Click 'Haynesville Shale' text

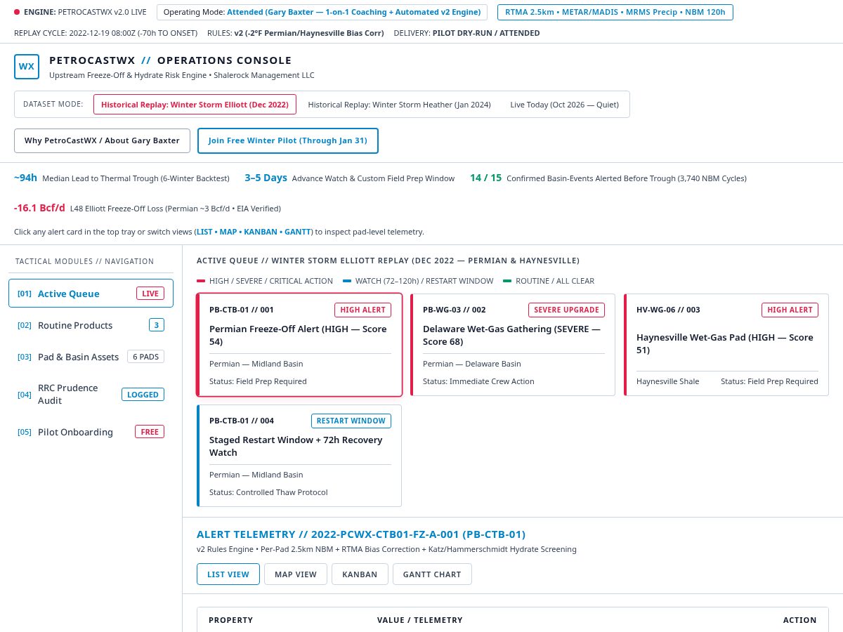667,381
